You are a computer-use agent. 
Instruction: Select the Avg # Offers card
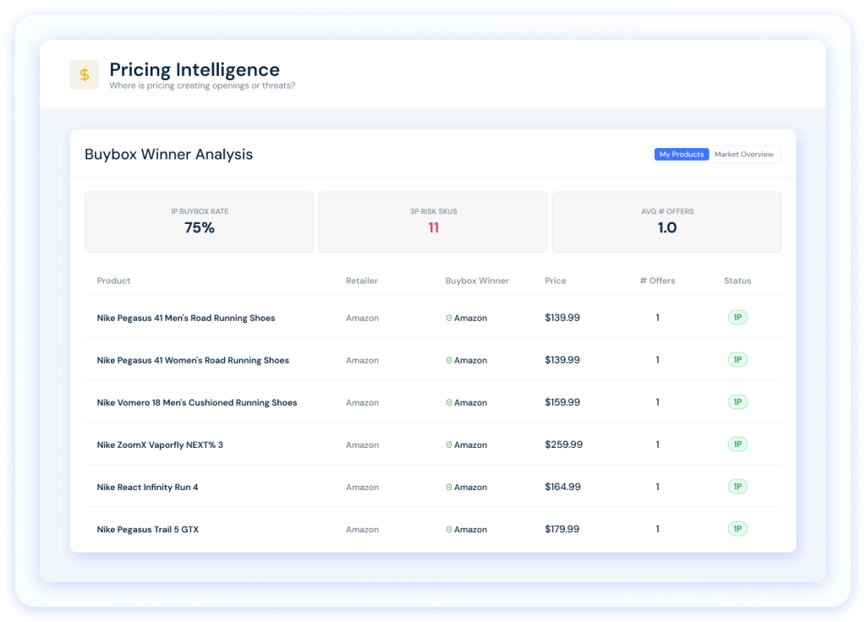tap(666, 222)
